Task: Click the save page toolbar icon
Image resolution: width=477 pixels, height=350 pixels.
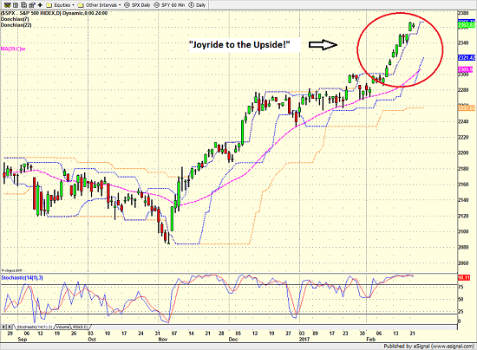Action: click(23, 5)
